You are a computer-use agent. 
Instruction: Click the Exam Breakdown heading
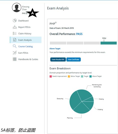tap(60, 68)
